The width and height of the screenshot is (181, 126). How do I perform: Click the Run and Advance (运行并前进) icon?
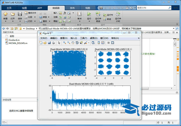pyautogui.click(x=98, y=14)
